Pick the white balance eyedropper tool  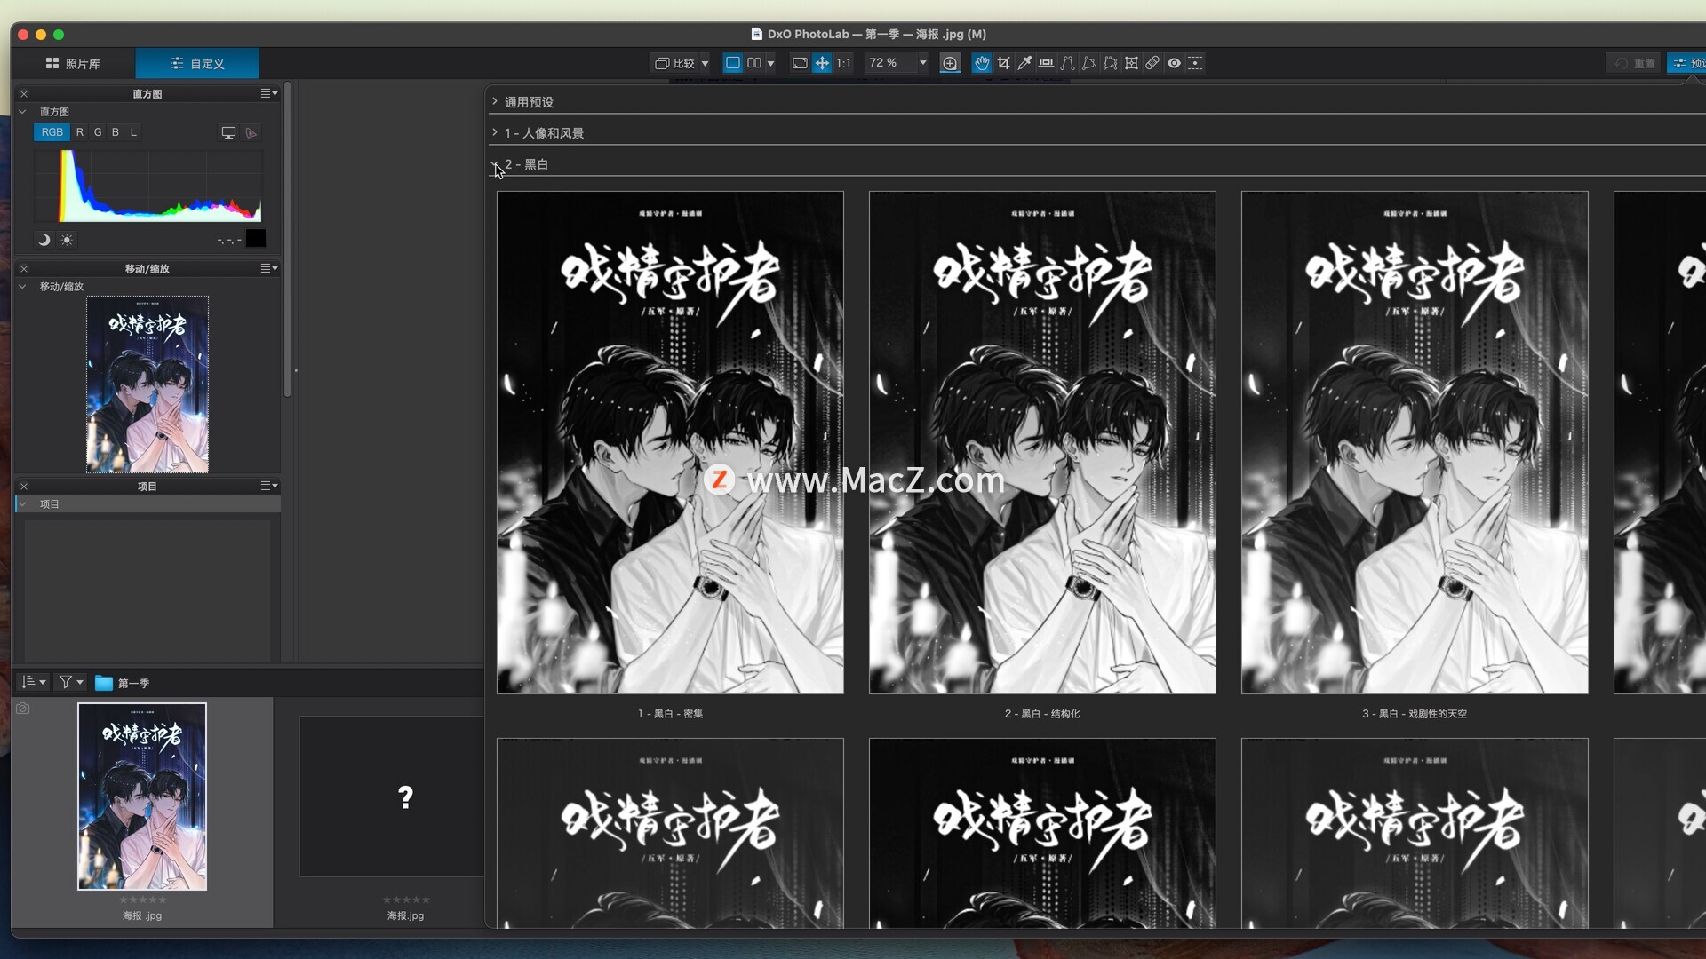click(x=1024, y=63)
